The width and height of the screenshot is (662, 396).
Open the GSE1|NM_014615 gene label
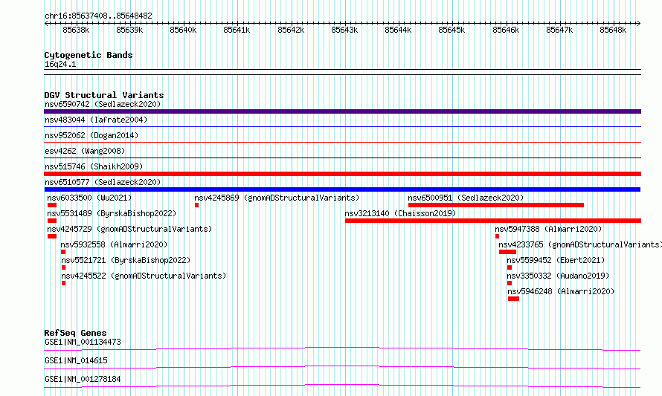pyautogui.click(x=76, y=360)
